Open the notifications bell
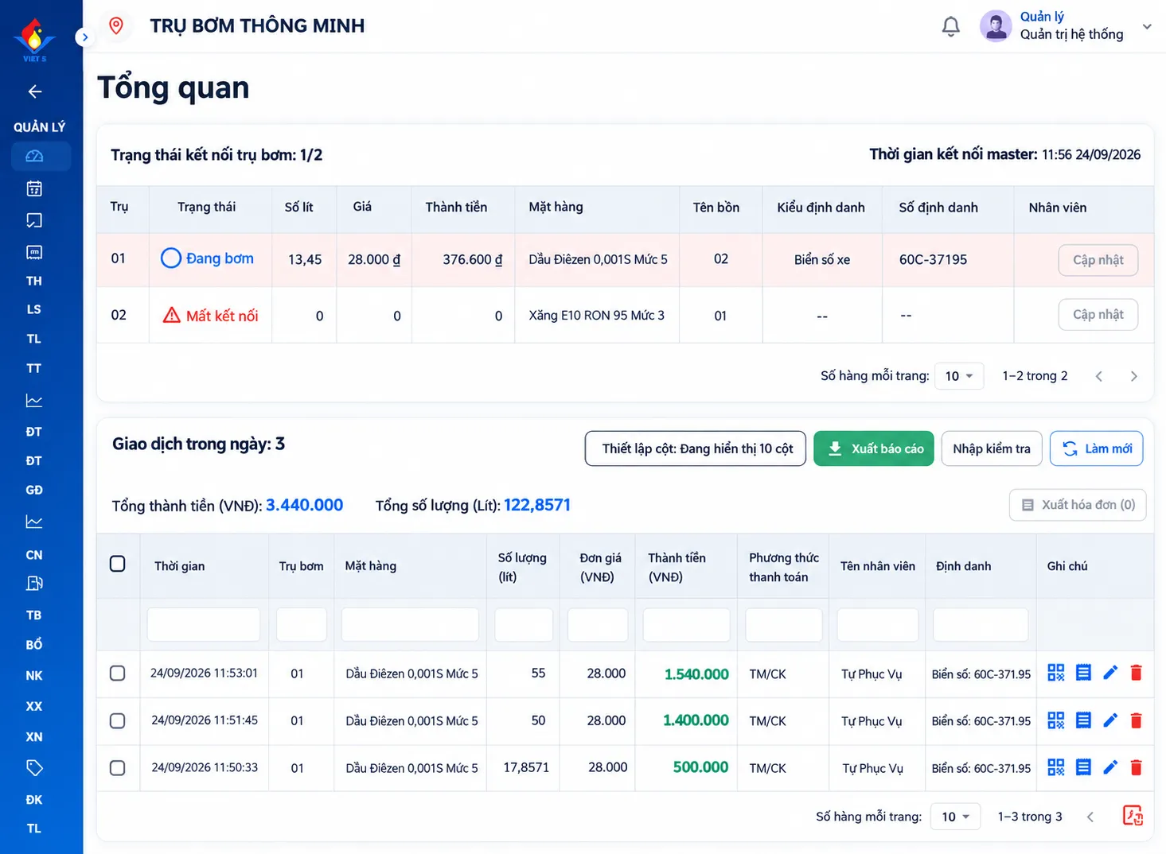Viewport: 1166px width, 854px height. 950,26
